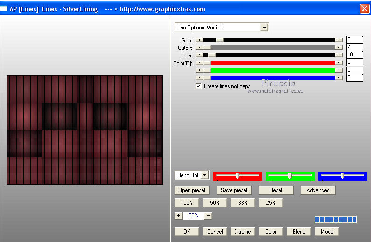Click the plus zoom in button

click(179, 215)
